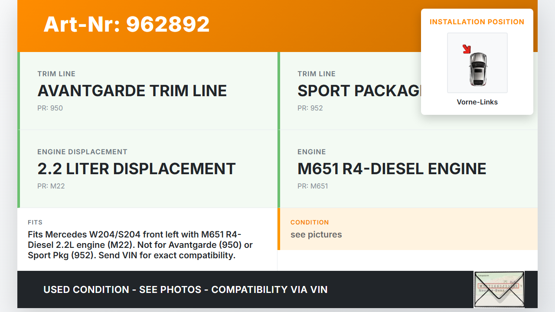This screenshot has width=555, height=312.
Task: Click the PR: 952 code
Action: [310, 108]
